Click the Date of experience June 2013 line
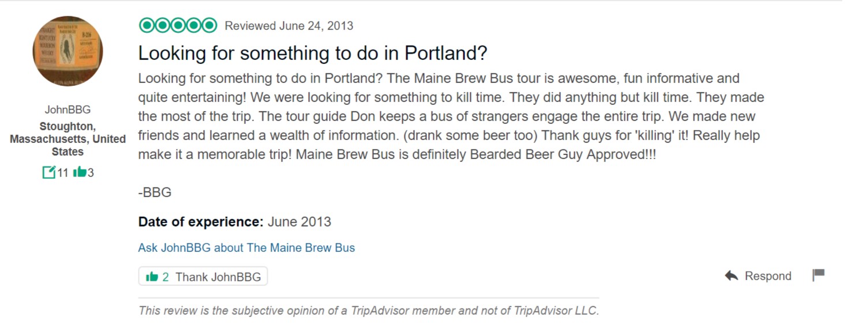The height and width of the screenshot is (328, 854). coord(235,222)
